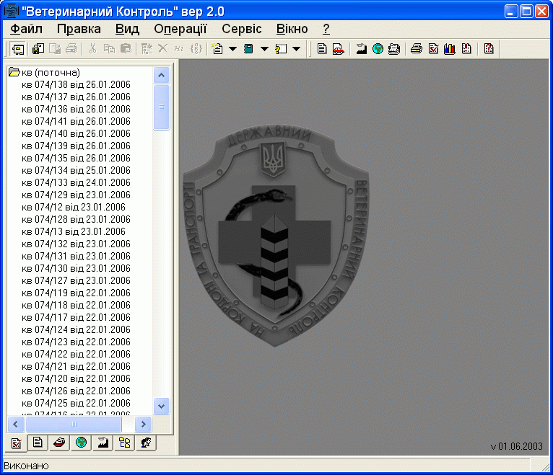Screen dimensions: 553x475
Task: Click the scissors cut icon
Action: click(92, 48)
